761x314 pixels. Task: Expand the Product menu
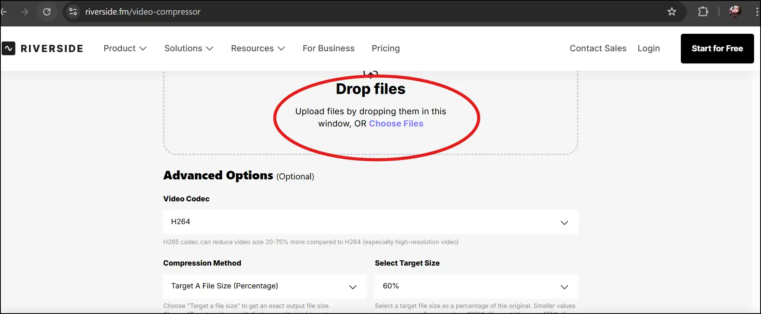[125, 48]
